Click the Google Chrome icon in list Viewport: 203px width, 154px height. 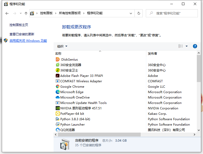(x=58, y=87)
